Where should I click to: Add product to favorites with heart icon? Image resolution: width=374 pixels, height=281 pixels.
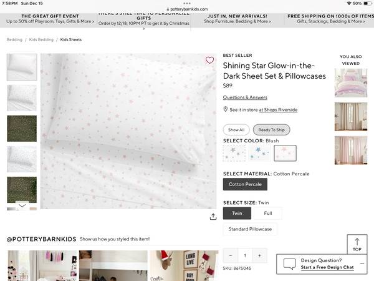click(209, 60)
